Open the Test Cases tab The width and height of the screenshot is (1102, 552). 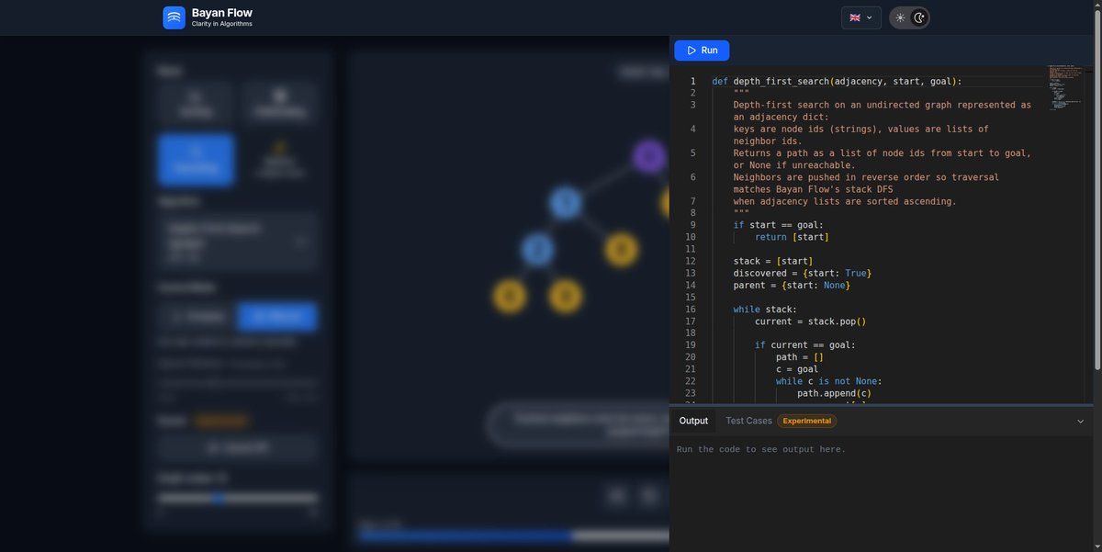[x=748, y=421]
